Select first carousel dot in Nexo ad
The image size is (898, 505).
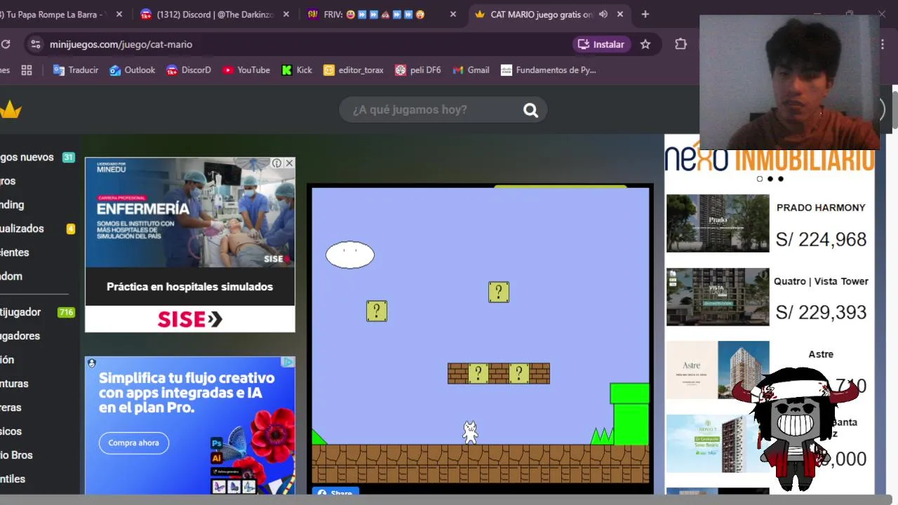click(x=759, y=179)
